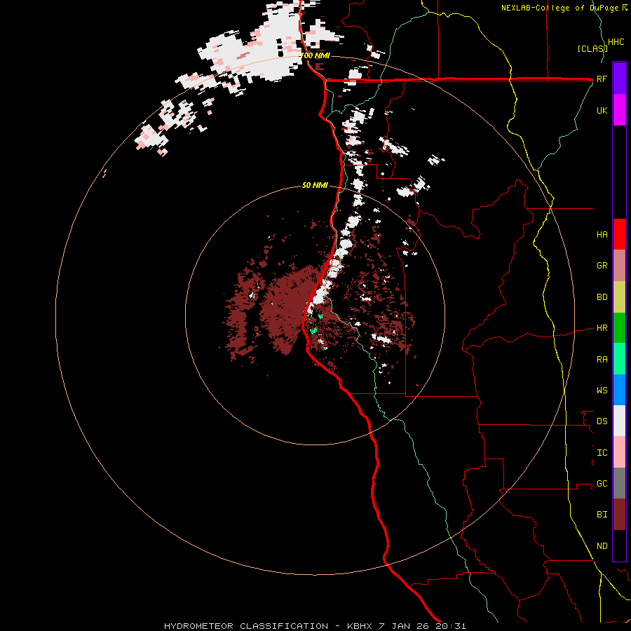This screenshot has width=631, height=631.
Task: Click the "50 NMI" range ring label
Action: (x=315, y=186)
